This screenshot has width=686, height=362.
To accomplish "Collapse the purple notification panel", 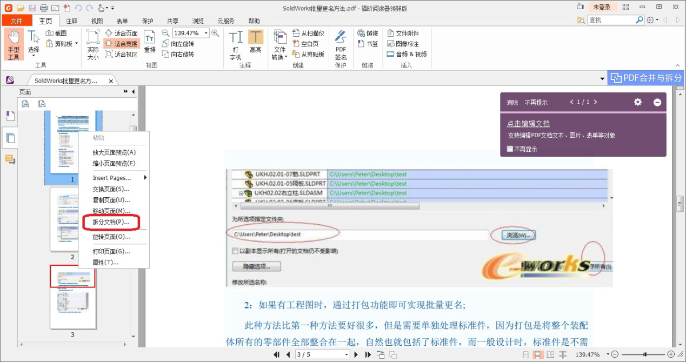I will 657,102.
